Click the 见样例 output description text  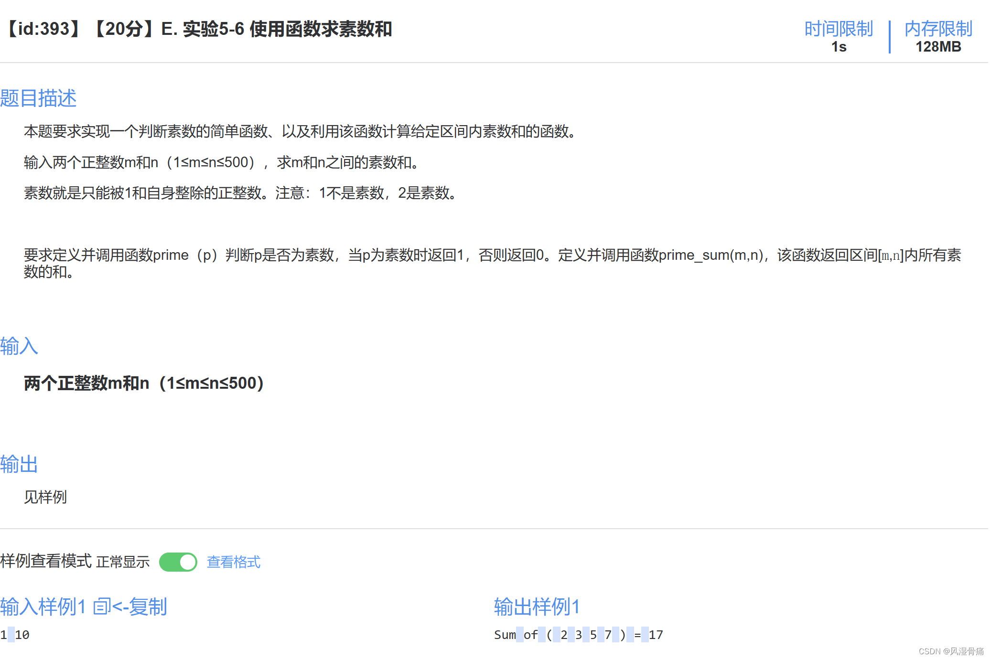tap(45, 497)
